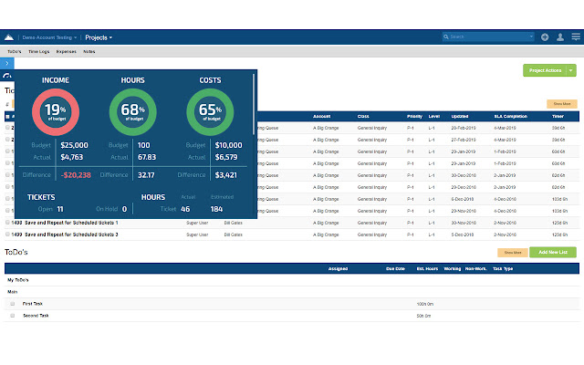Check the First Task checkbox
Viewport: 584px width, 365px height.
point(13,302)
